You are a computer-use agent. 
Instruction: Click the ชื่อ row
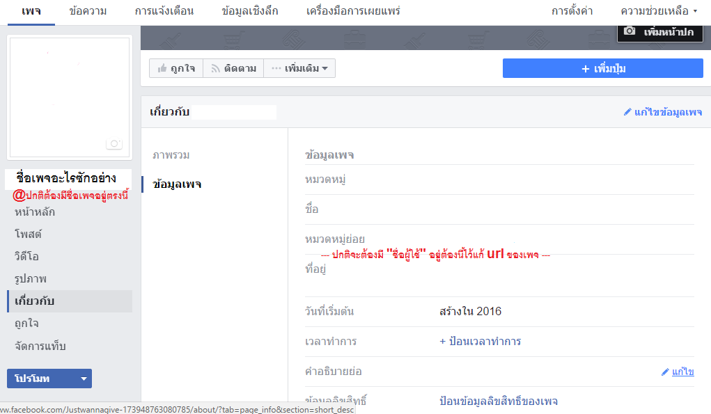[x=499, y=209]
